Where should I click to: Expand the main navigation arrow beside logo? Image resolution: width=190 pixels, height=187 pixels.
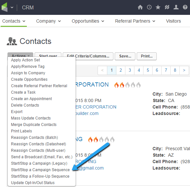(x=12, y=7)
